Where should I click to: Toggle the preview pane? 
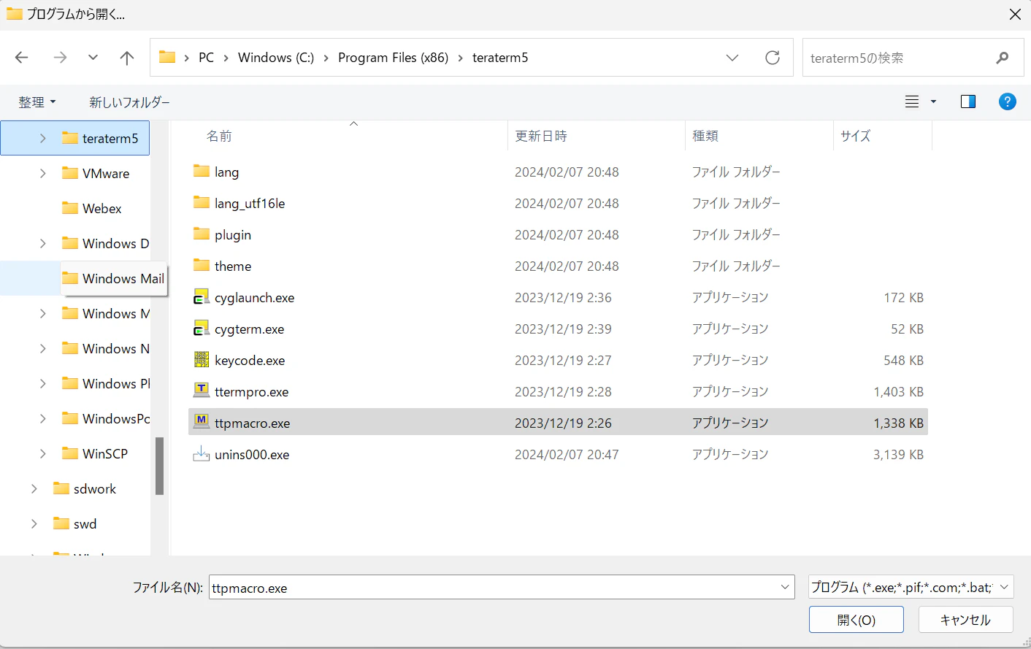pyautogui.click(x=968, y=101)
